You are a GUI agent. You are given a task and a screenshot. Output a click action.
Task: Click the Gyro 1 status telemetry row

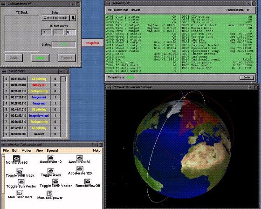(x=141, y=17)
